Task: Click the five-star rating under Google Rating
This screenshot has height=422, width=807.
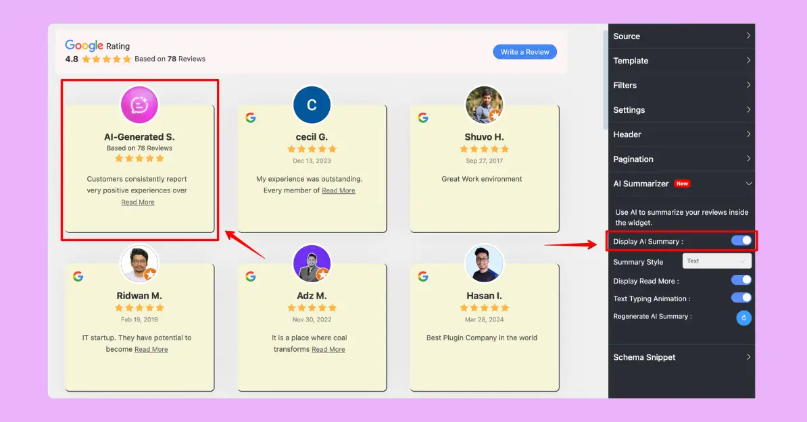Action: coord(106,59)
